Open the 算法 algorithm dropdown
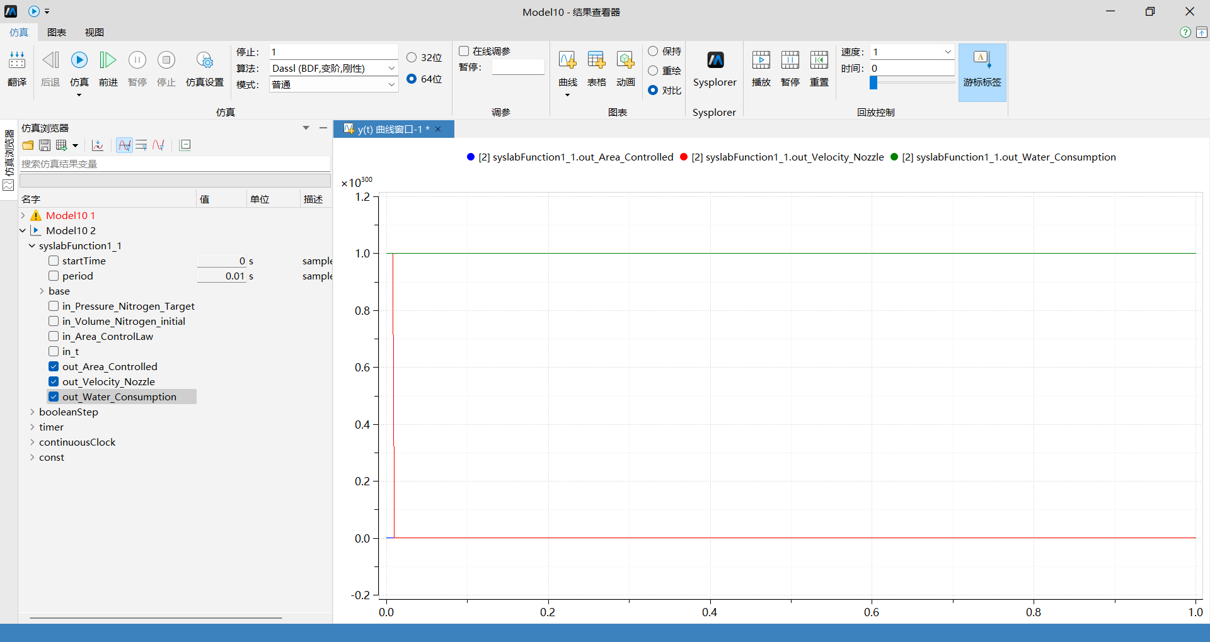Screen dimensions: 1210x642 tap(391, 68)
